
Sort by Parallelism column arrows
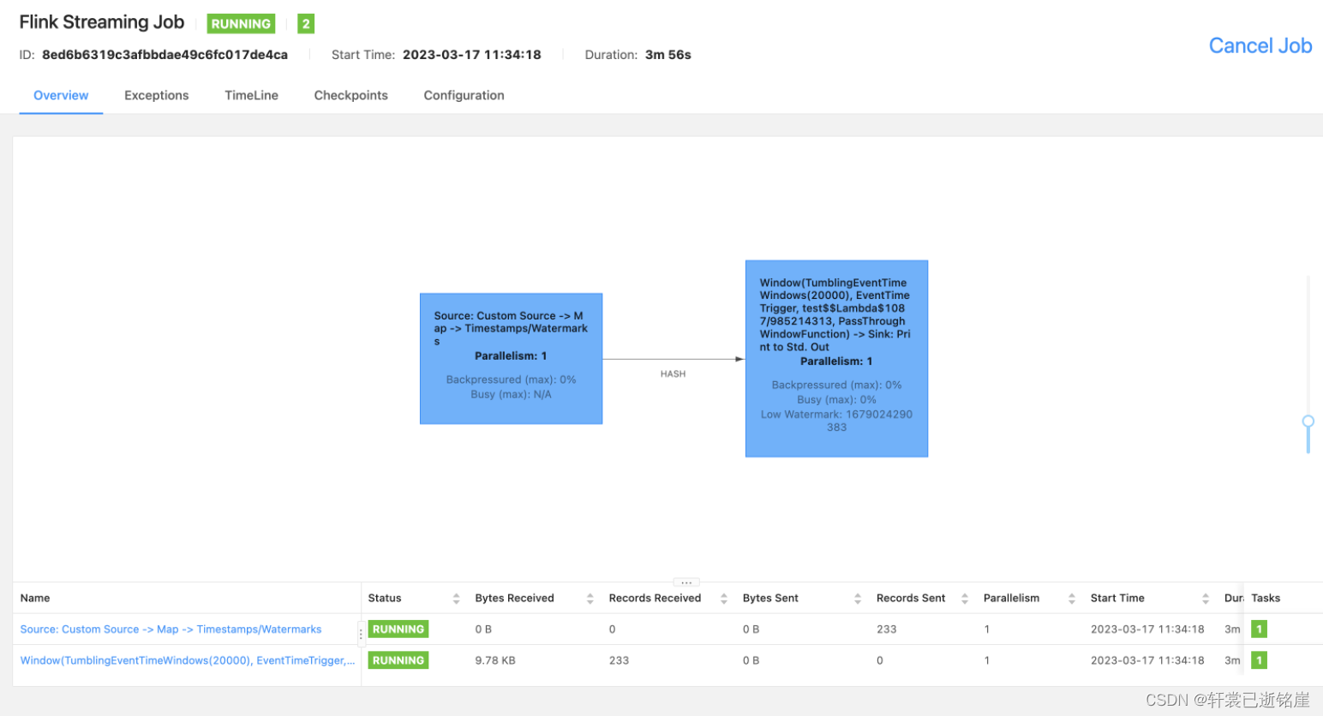coord(1072,599)
